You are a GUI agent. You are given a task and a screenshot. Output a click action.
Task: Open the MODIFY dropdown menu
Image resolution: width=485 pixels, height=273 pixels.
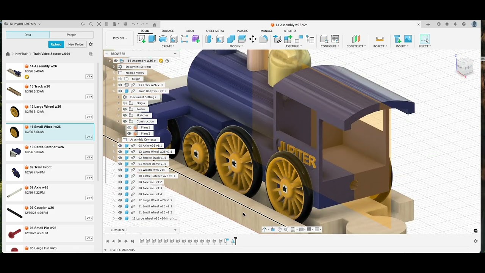[x=236, y=46]
